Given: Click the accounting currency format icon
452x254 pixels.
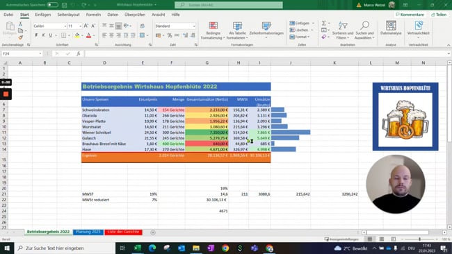Looking at the screenshot, I should click(159, 35).
